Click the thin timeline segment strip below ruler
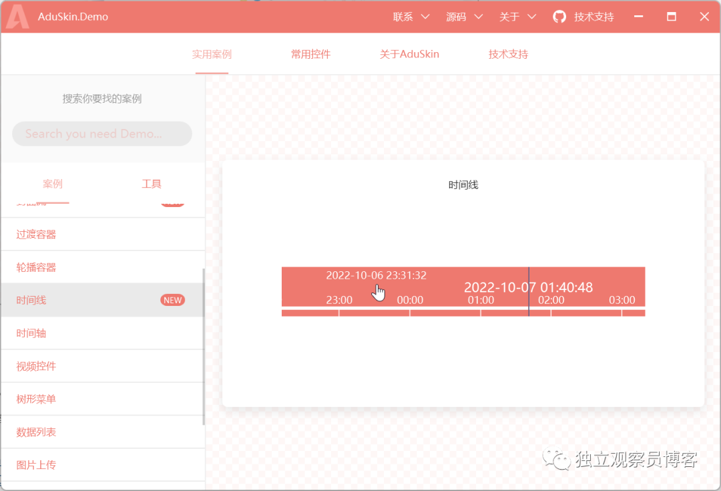 463,313
